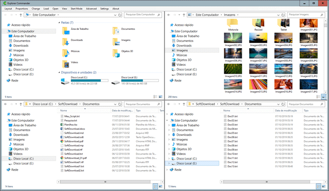Screen dimensions: 329x191
Task: Select Acesso rápido in top-left tree
Action: pos(21,25)
